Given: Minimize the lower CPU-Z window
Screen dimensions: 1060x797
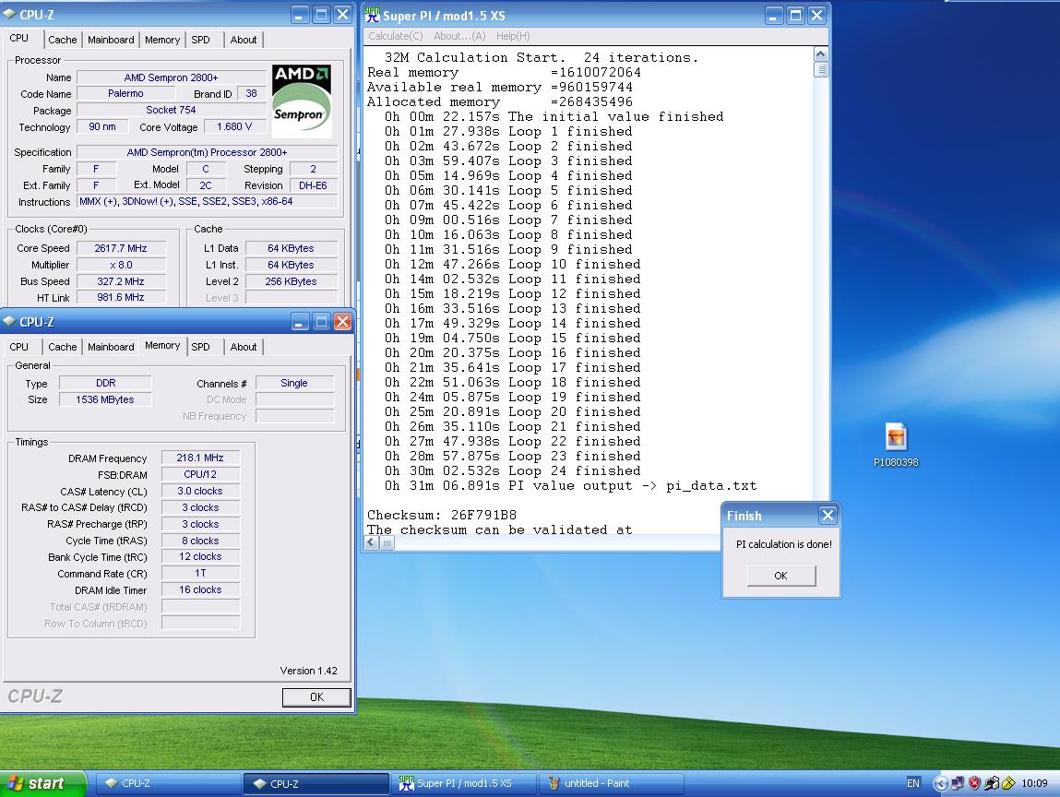Looking at the screenshot, I should click(300, 322).
